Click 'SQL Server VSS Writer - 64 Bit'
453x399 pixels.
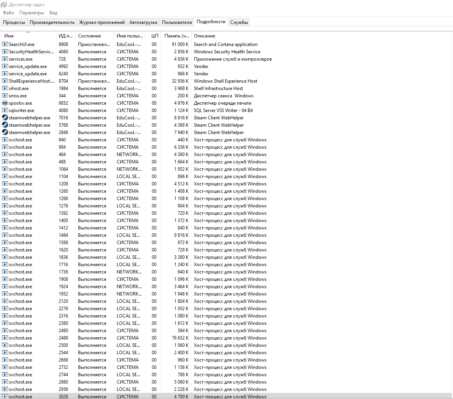pyautogui.click(x=223, y=110)
